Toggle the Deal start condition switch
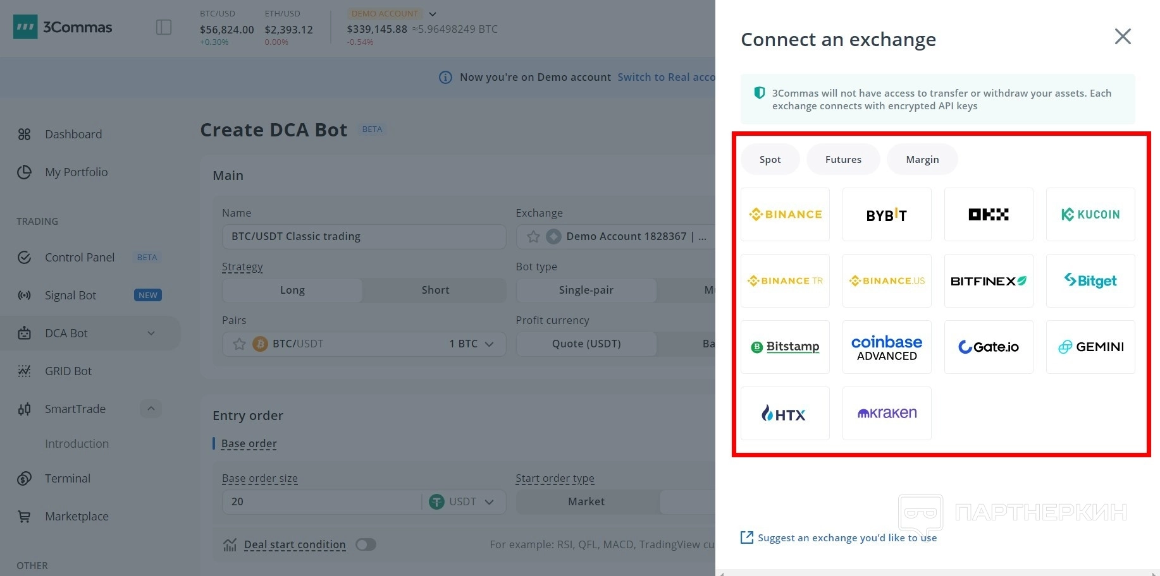1160x576 pixels. click(x=366, y=544)
